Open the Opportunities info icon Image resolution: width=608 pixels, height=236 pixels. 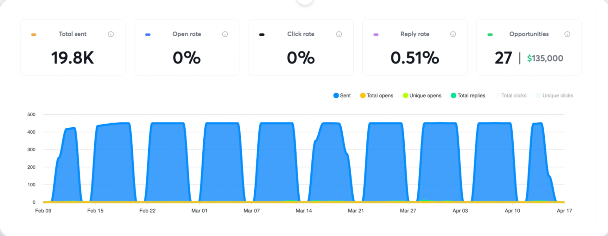[567, 34]
